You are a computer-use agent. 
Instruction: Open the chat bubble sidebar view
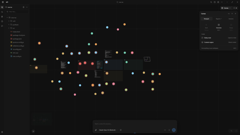click(2, 26)
